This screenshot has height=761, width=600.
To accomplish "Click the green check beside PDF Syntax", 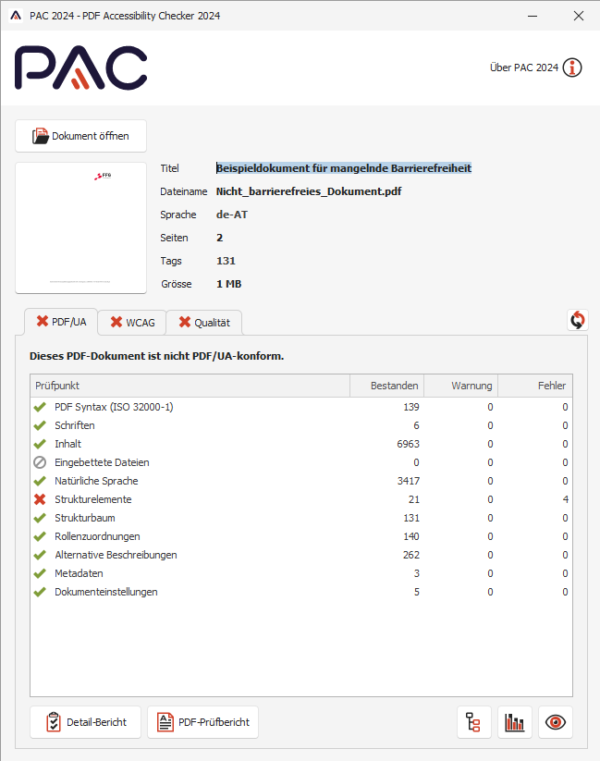I will point(40,407).
